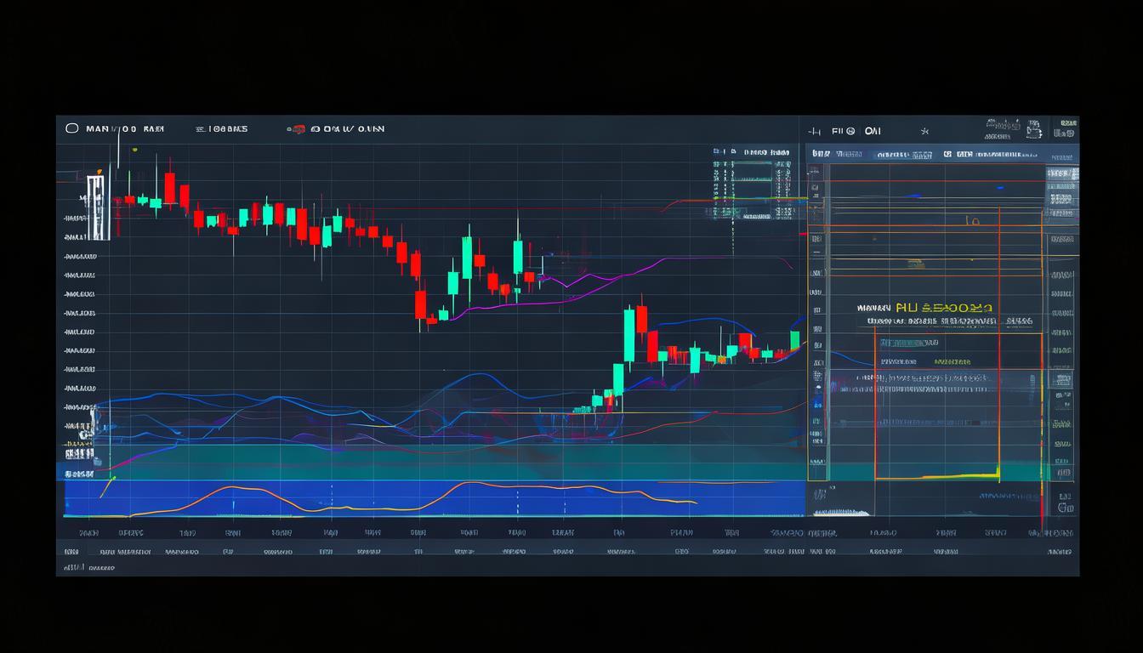Switch to the first tab in the bottom tab row

coord(72,550)
